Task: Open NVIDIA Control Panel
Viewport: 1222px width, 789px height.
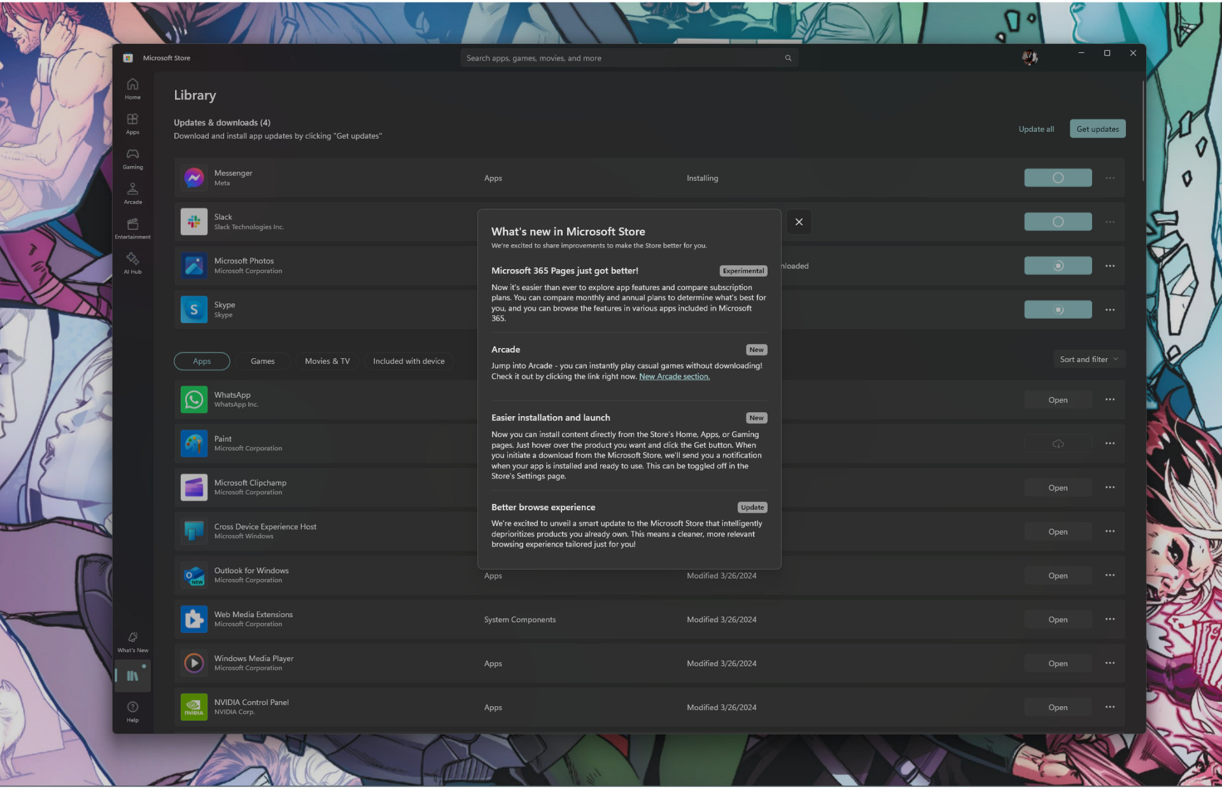Action: coord(1058,707)
